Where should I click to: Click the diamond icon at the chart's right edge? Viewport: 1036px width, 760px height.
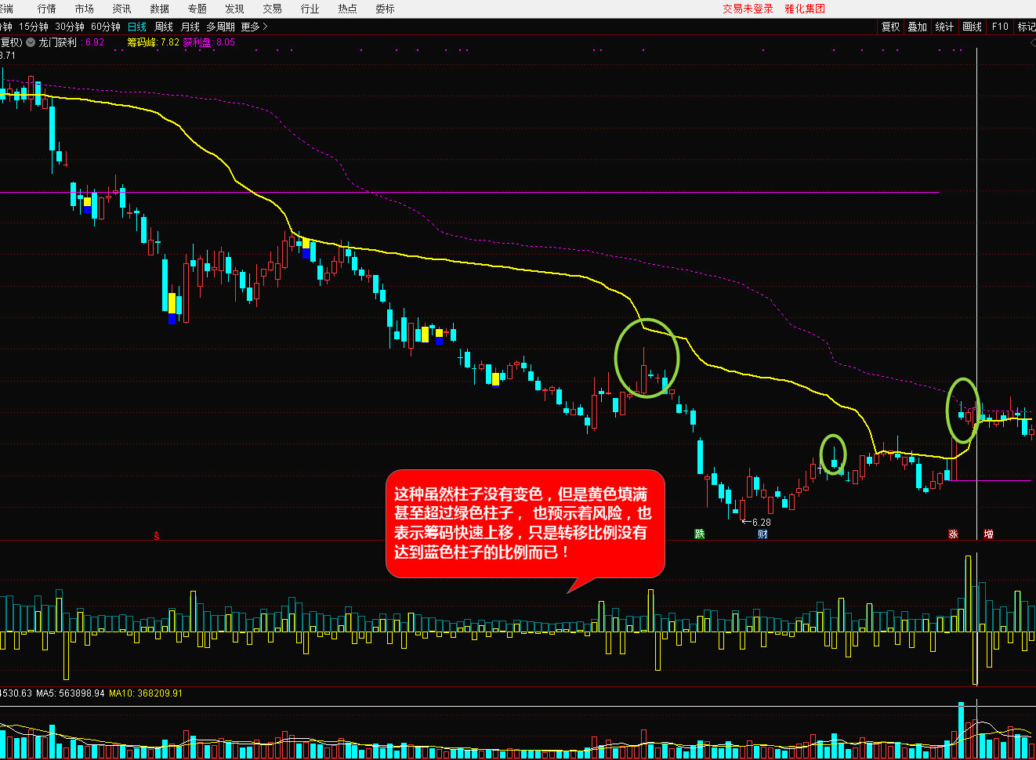(1032, 42)
